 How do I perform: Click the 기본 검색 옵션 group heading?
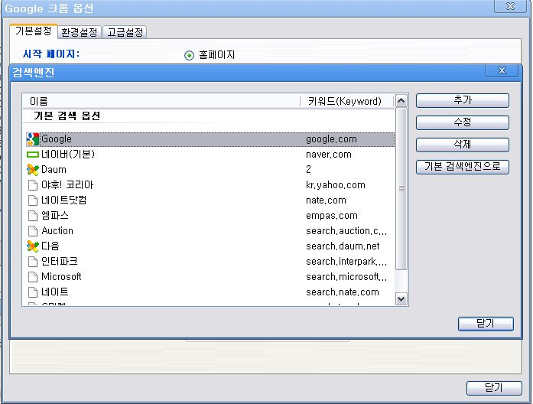[x=67, y=116]
